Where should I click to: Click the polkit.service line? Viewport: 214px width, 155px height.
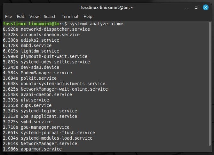tap(30, 78)
